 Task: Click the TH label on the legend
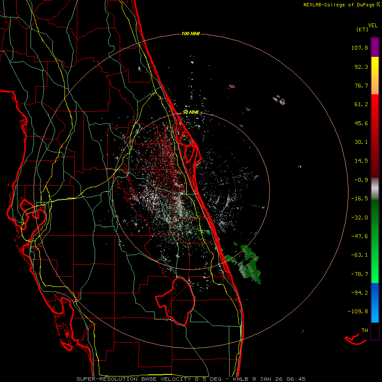click(365, 331)
